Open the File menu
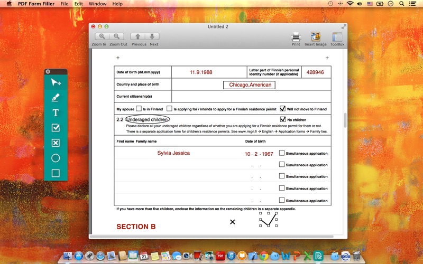The height and width of the screenshot is (264, 423). (x=65, y=4)
